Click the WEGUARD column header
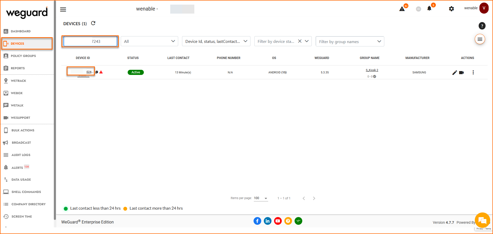This screenshot has width=493, height=234. [x=322, y=58]
